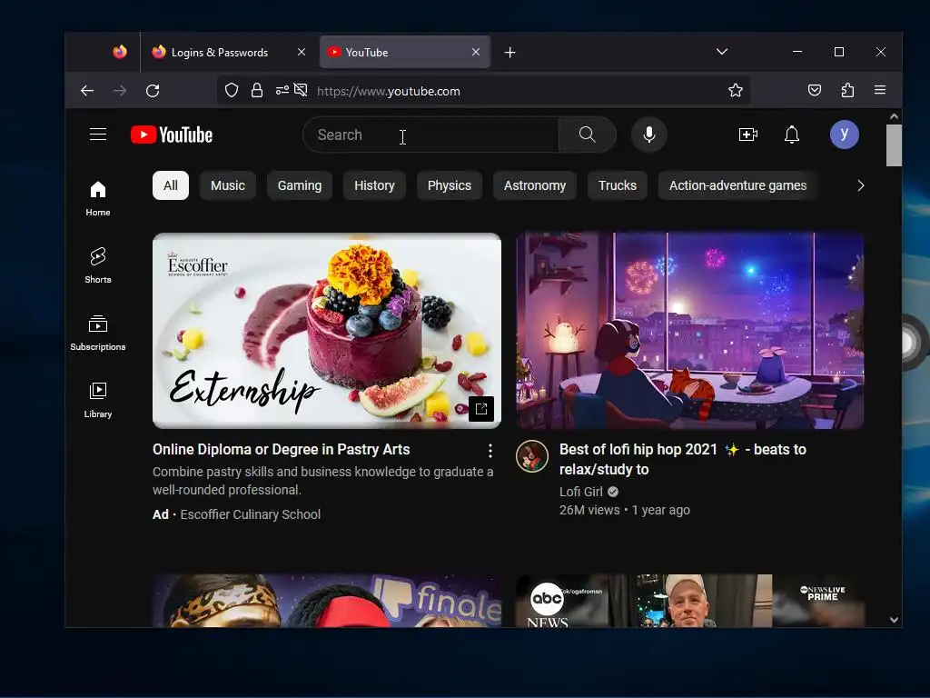930x698 pixels.
Task: Expand the list all tabs dropdown
Action: 722,52
